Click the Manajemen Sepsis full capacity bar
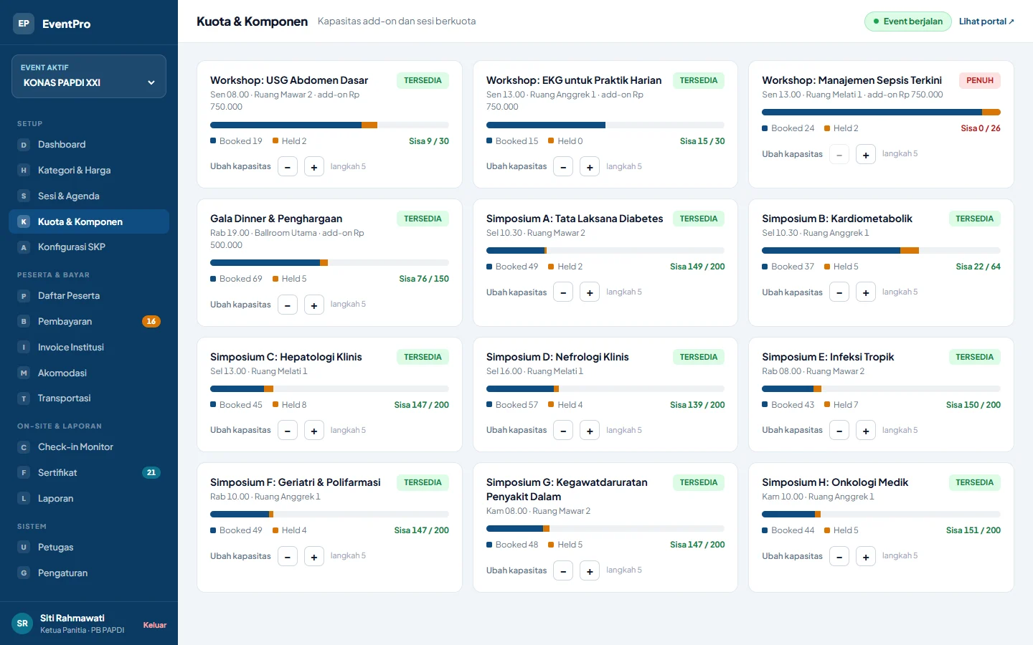This screenshot has width=1033, height=645. (x=881, y=113)
